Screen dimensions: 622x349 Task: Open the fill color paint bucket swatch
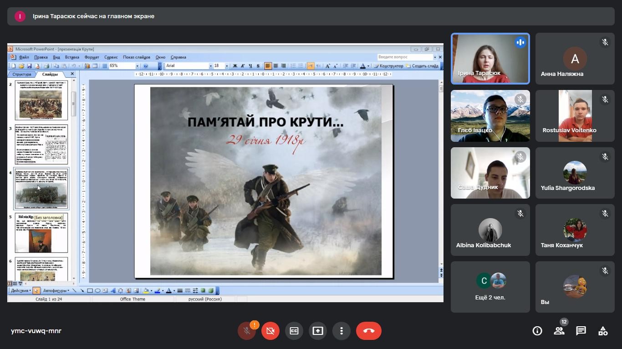tap(146, 291)
